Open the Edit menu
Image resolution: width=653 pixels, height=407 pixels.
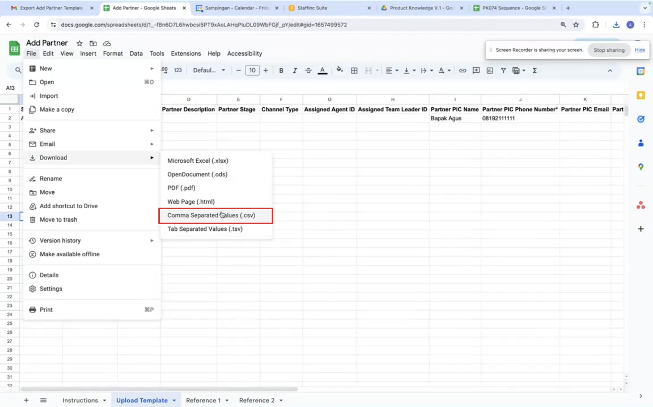(48, 54)
